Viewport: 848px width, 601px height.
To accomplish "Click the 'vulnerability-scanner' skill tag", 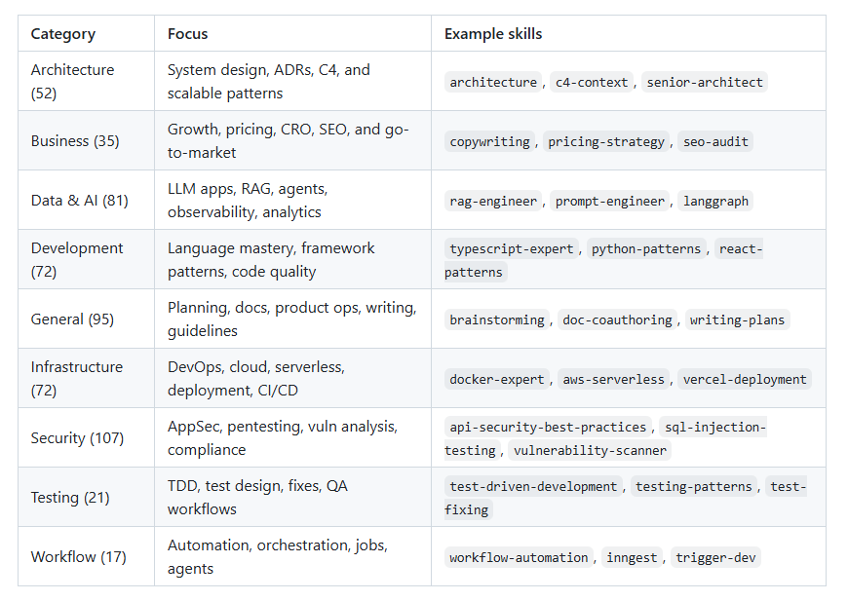I will (x=590, y=451).
